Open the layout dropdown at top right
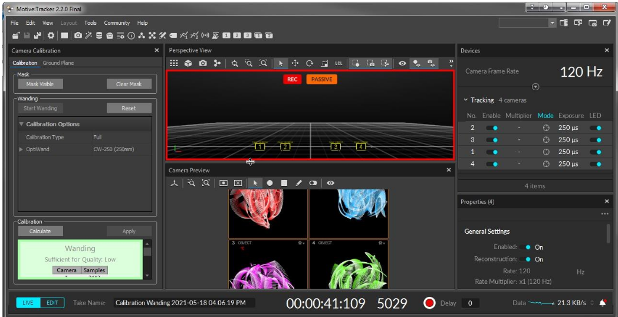 [553, 23]
